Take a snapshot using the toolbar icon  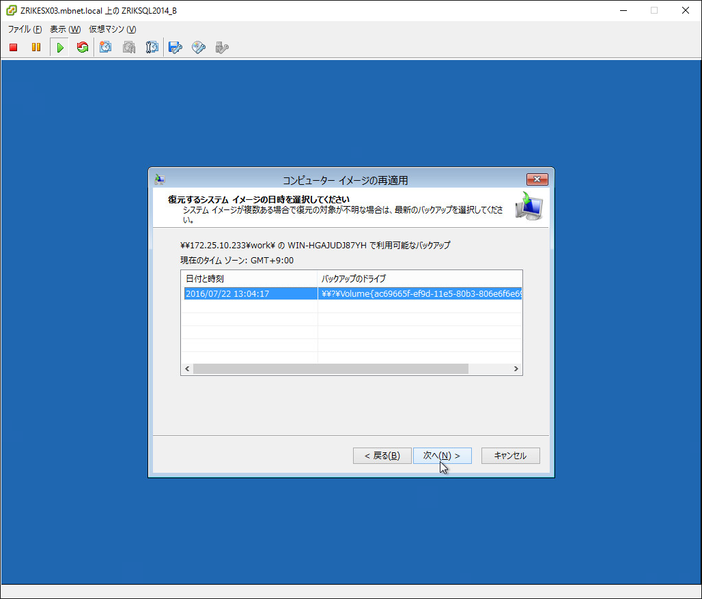[x=106, y=47]
